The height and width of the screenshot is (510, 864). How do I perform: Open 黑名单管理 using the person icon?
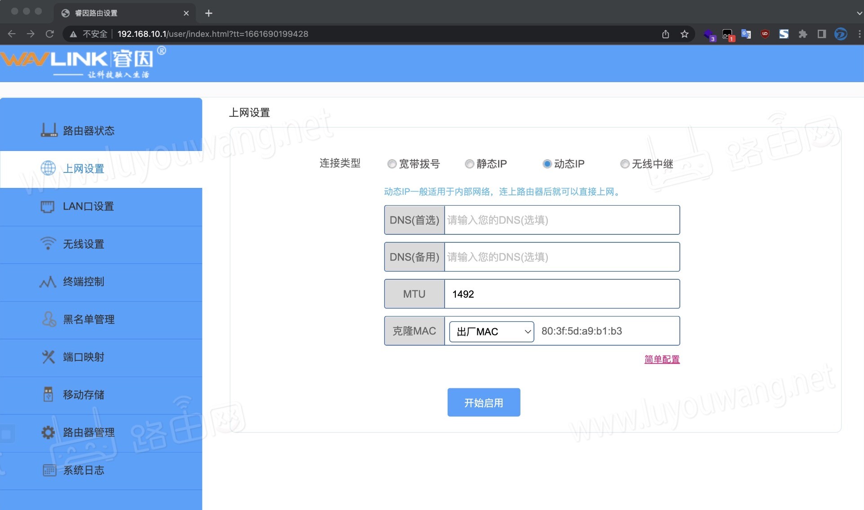pos(48,320)
